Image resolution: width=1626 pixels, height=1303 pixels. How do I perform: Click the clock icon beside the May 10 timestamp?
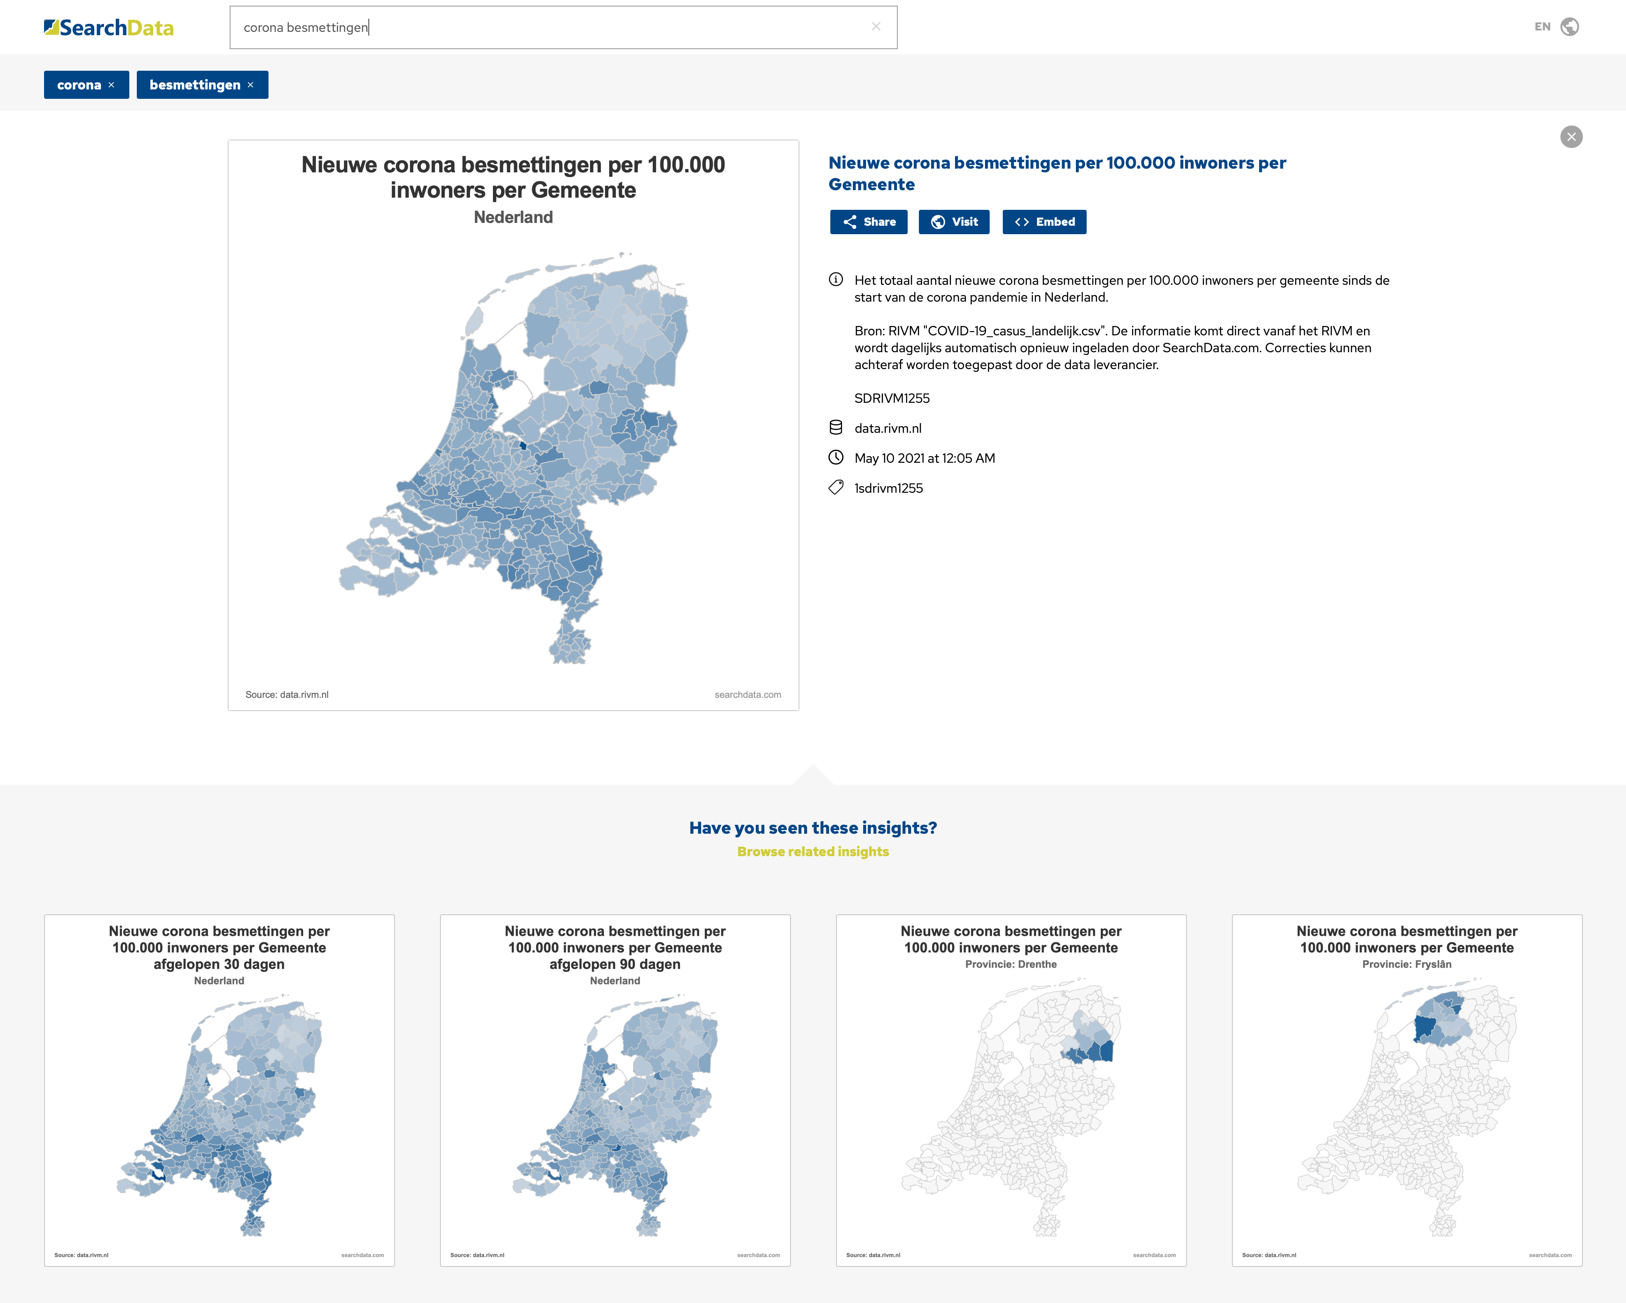point(835,458)
